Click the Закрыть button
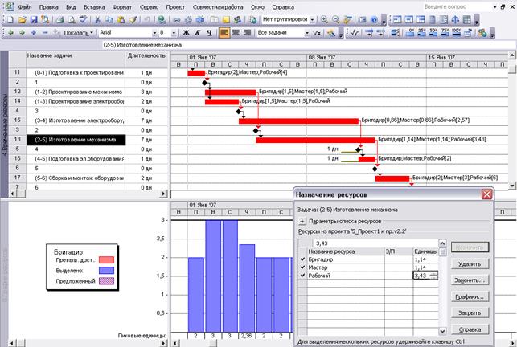 pos(470,313)
